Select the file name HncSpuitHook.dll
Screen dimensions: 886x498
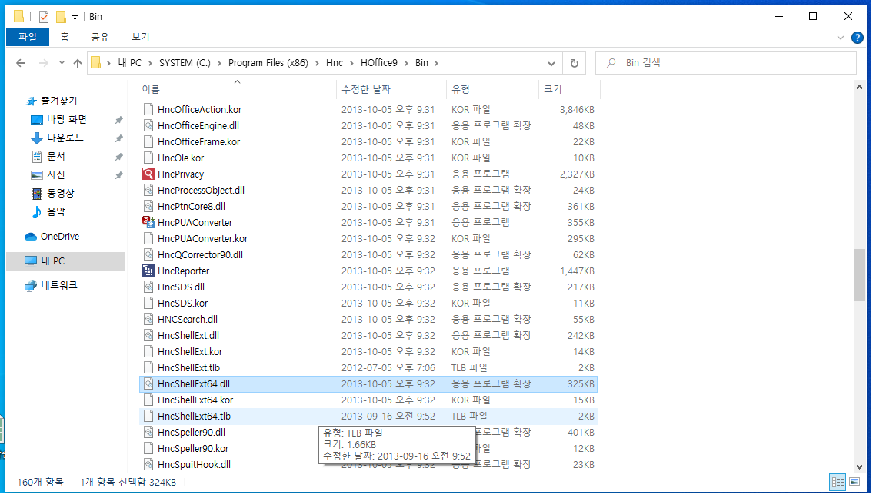pyautogui.click(x=195, y=465)
